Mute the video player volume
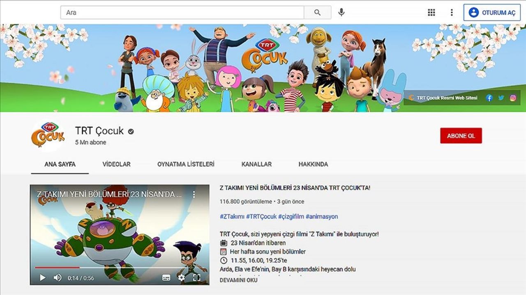Viewport: 526px width, 295px height. tap(58, 278)
